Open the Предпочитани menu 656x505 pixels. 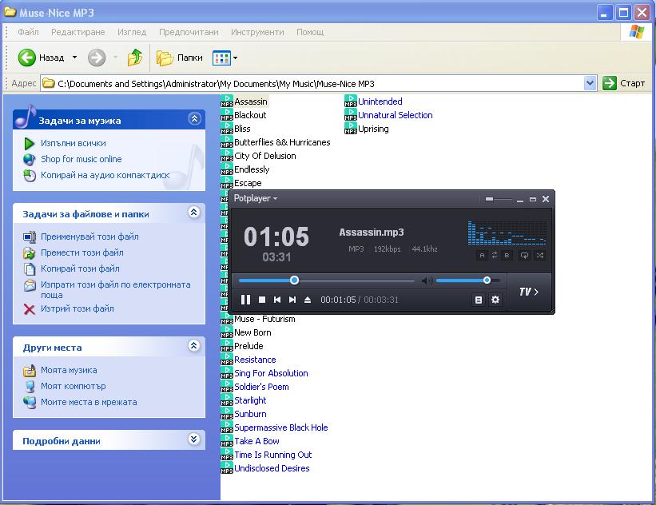[189, 32]
